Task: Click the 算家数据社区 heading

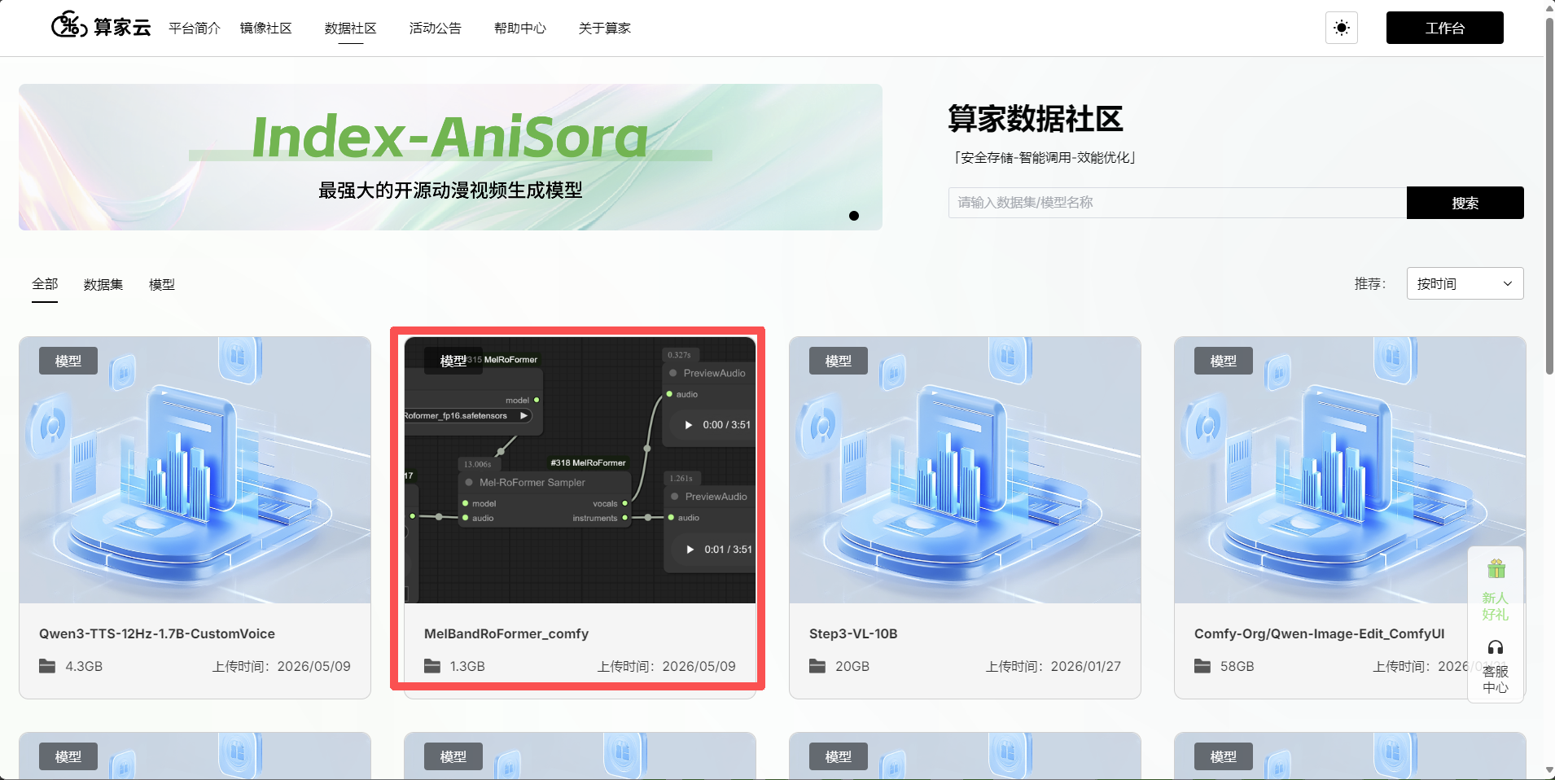Action: pyautogui.click(x=1036, y=119)
